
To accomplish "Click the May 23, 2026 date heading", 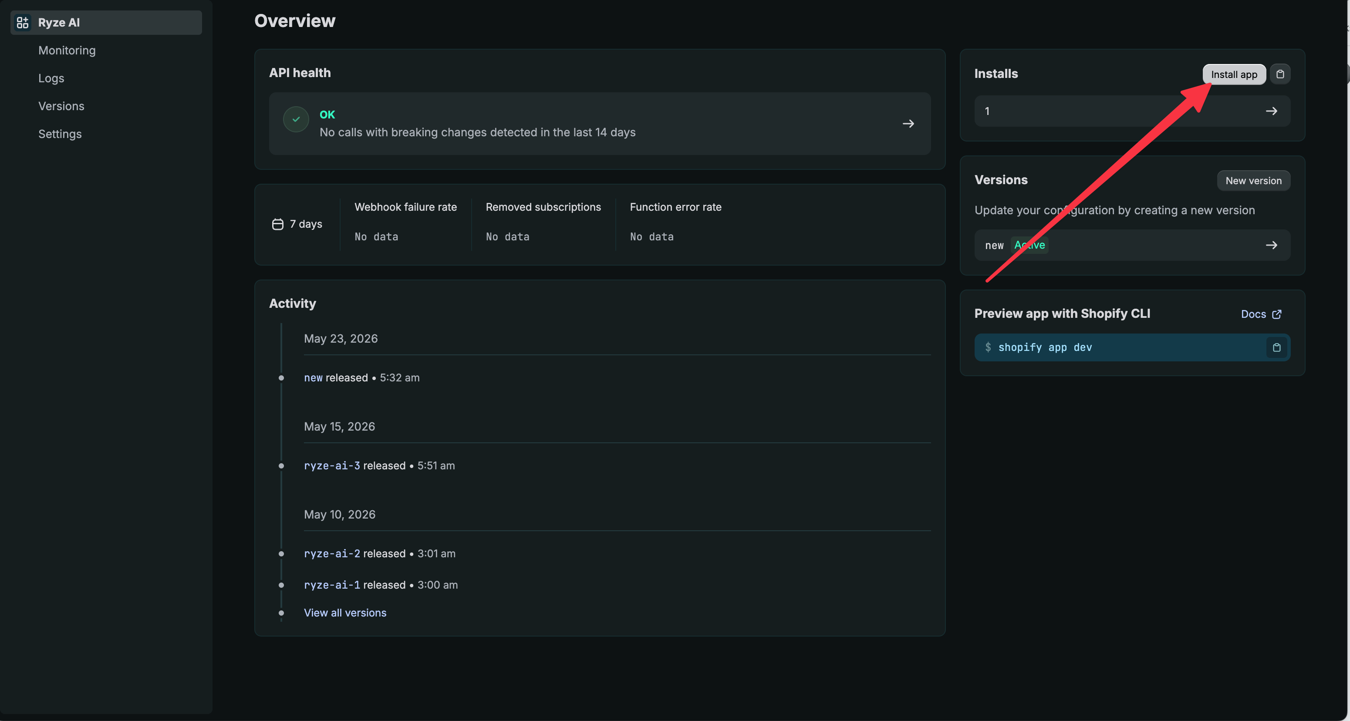I will tap(341, 338).
